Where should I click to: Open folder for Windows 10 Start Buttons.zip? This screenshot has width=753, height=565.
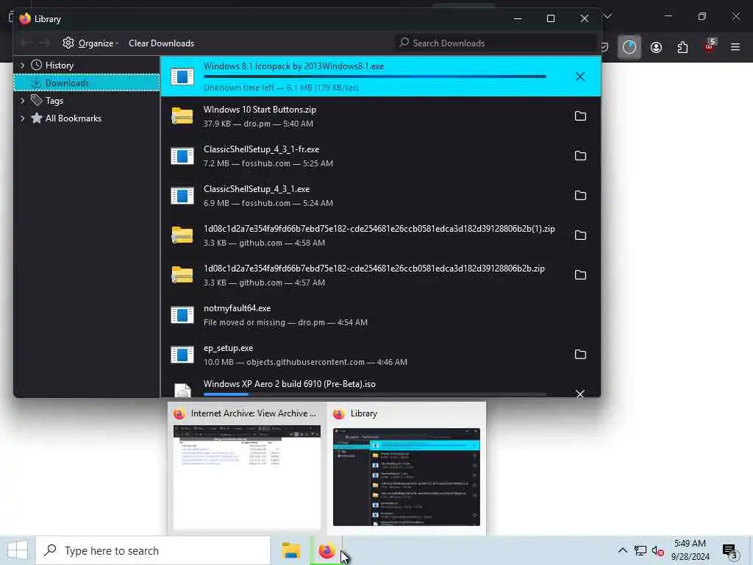[x=580, y=116]
